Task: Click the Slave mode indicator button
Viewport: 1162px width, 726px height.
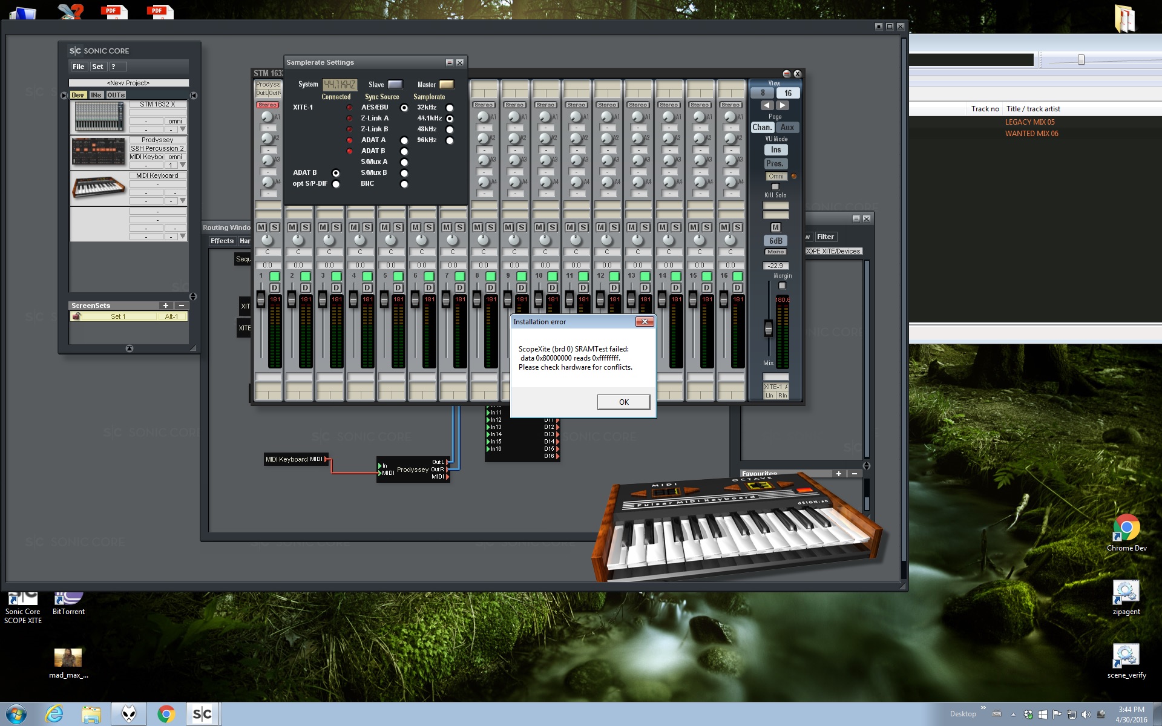Action: [395, 85]
